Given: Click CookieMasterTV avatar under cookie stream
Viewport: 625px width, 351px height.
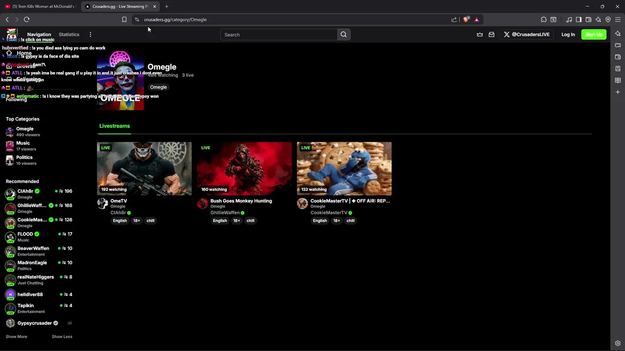Looking at the screenshot, I should tap(303, 203).
